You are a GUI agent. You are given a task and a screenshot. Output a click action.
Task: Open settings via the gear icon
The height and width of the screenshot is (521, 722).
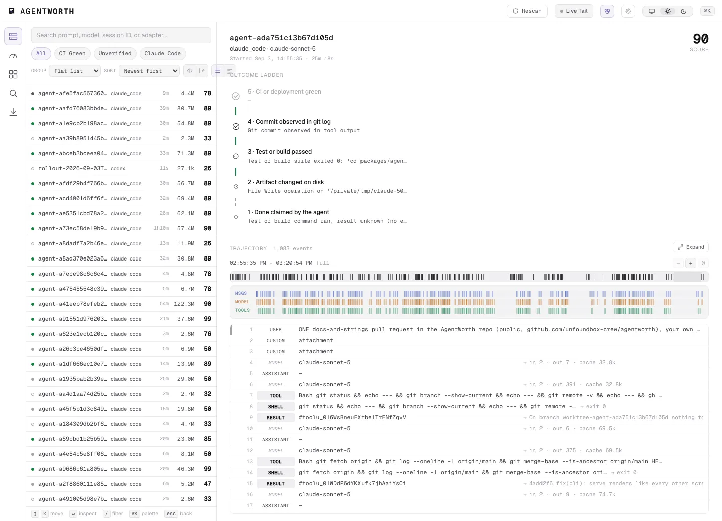click(x=628, y=11)
